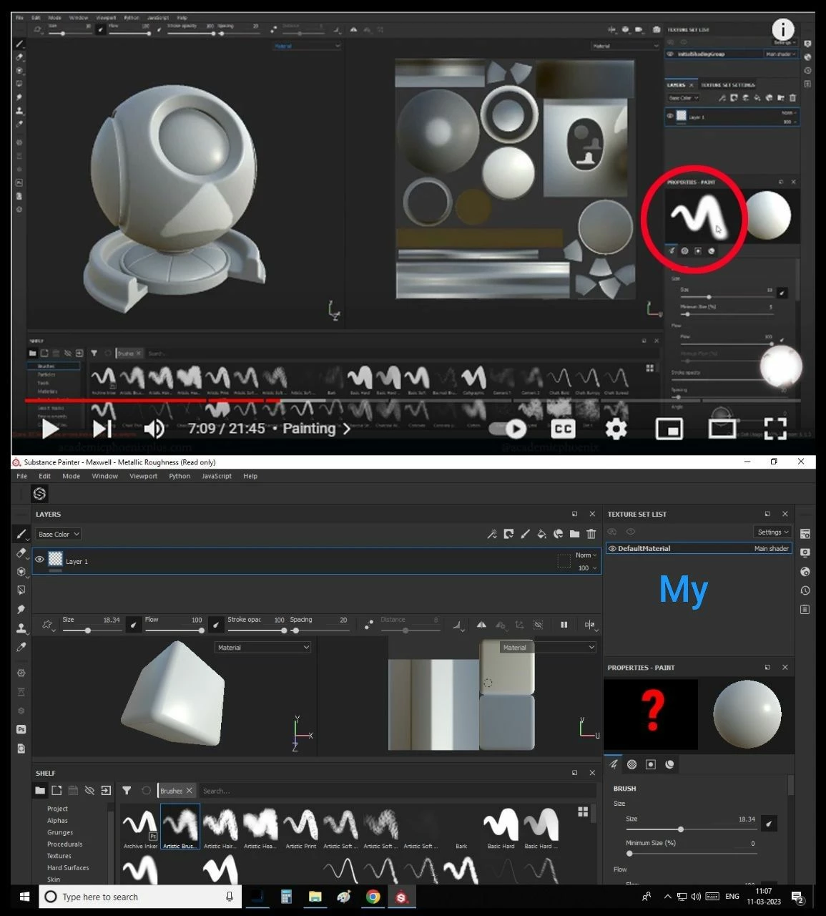Open the Viewport menu
This screenshot has height=916, width=826.
point(143,476)
